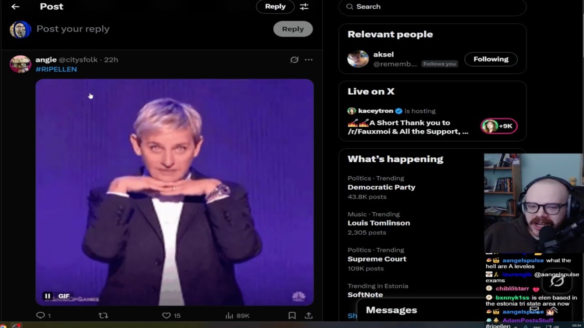Click the verified badge next to kaceytron
Image resolution: width=584 pixels, height=328 pixels.
399,111
